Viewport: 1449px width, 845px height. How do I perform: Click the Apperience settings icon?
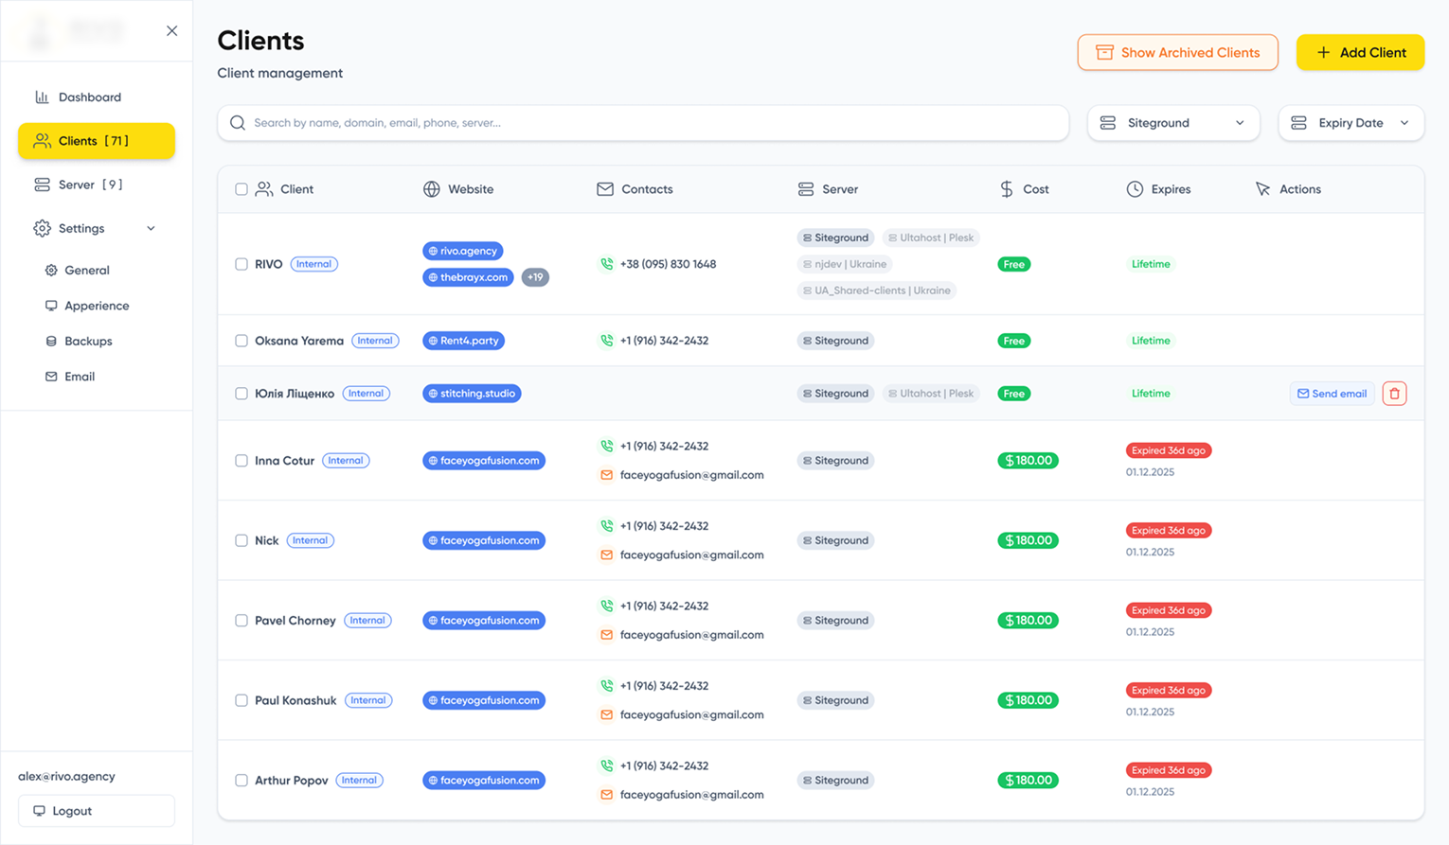tap(52, 305)
